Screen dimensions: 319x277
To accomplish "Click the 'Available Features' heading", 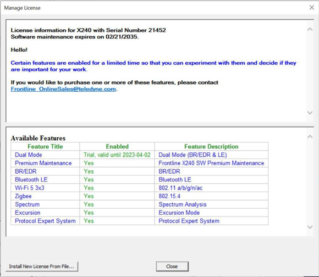I will coord(38,138).
